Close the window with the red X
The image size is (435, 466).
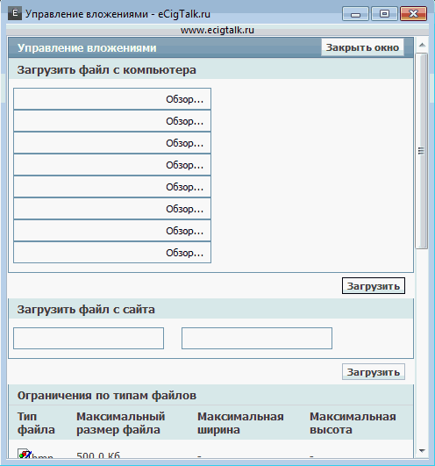413,14
